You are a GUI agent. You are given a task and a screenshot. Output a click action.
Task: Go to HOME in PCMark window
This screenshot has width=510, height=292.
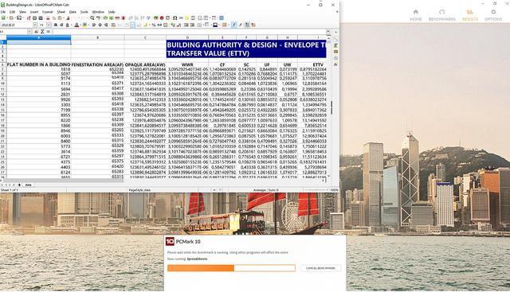point(416,15)
